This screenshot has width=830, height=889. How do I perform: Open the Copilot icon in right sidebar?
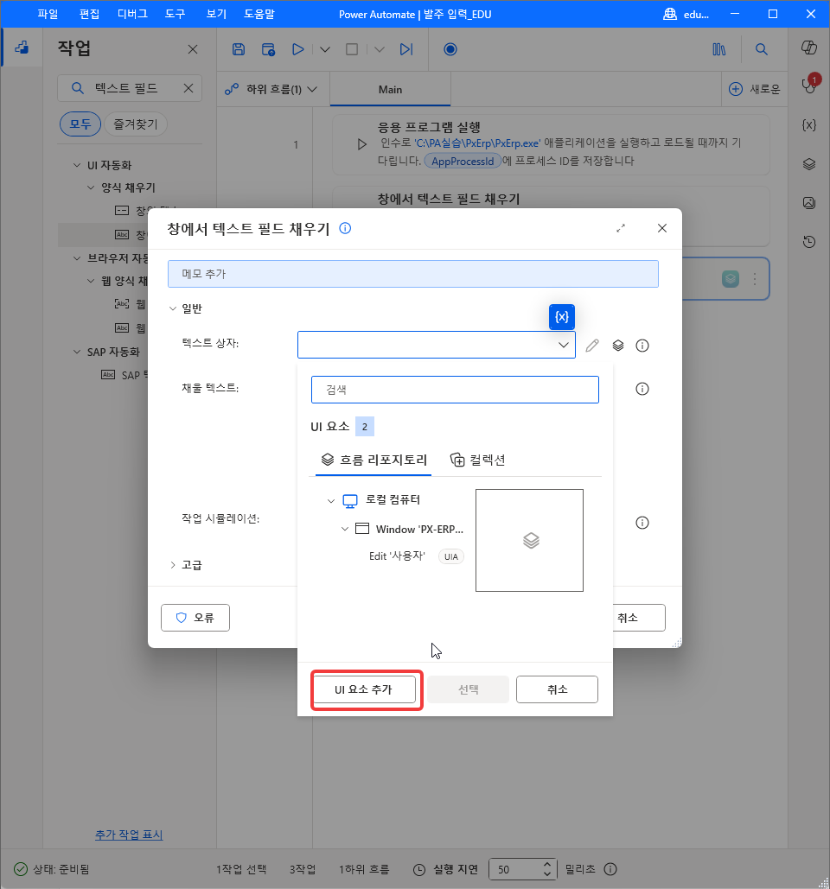[x=809, y=48]
